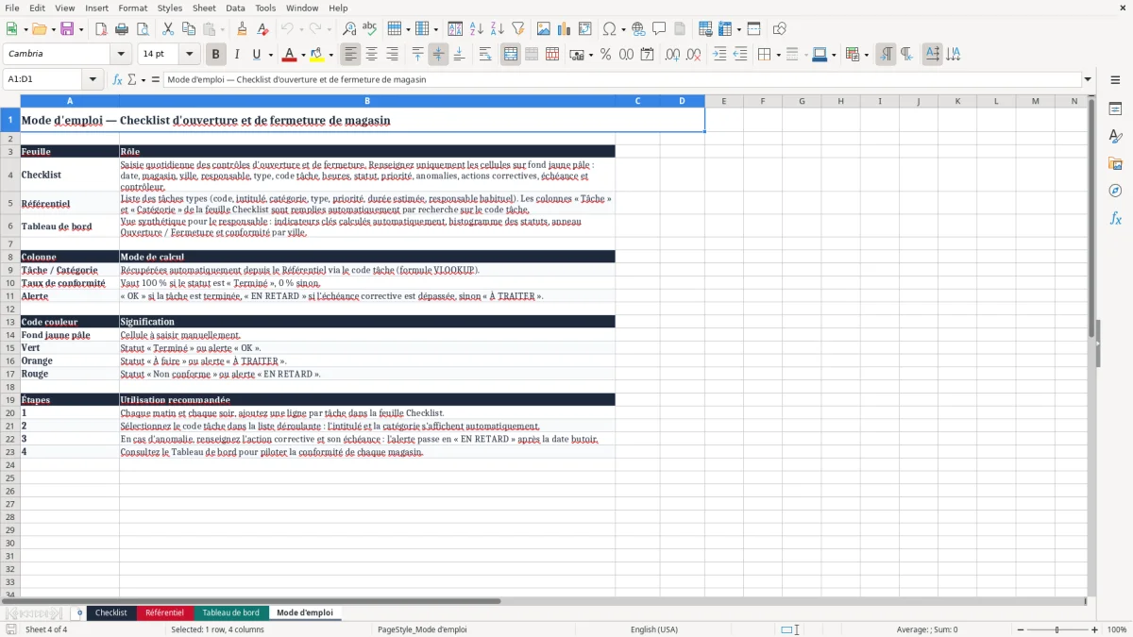Open the Borders dropdown arrow
Screen dimensions: 1133x637
click(x=777, y=55)
